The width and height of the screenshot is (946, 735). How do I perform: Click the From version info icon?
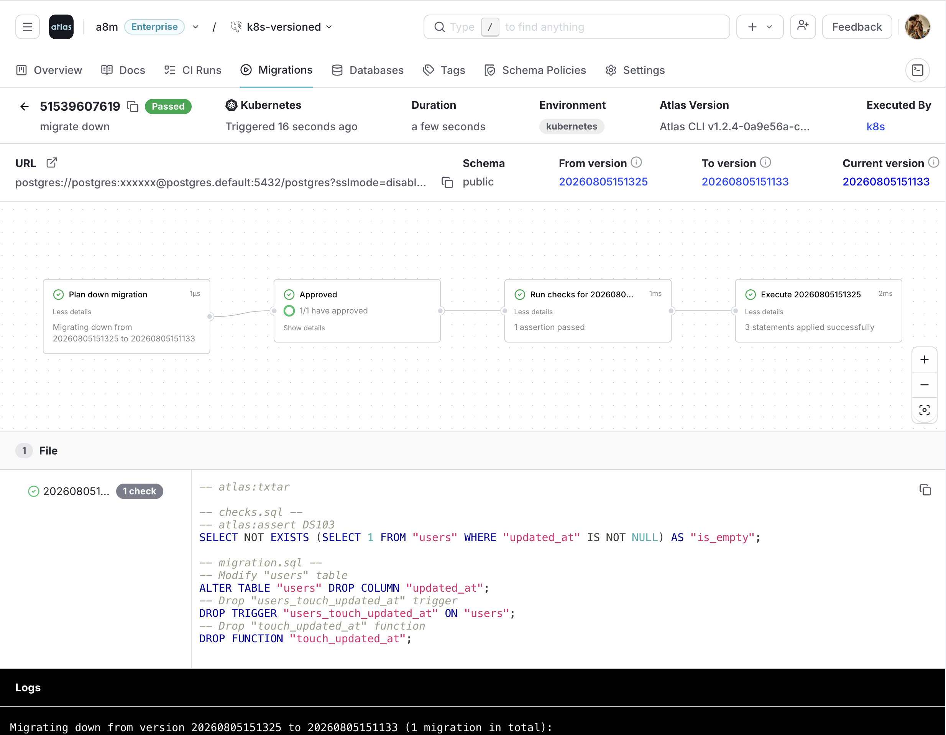(636, 162)
